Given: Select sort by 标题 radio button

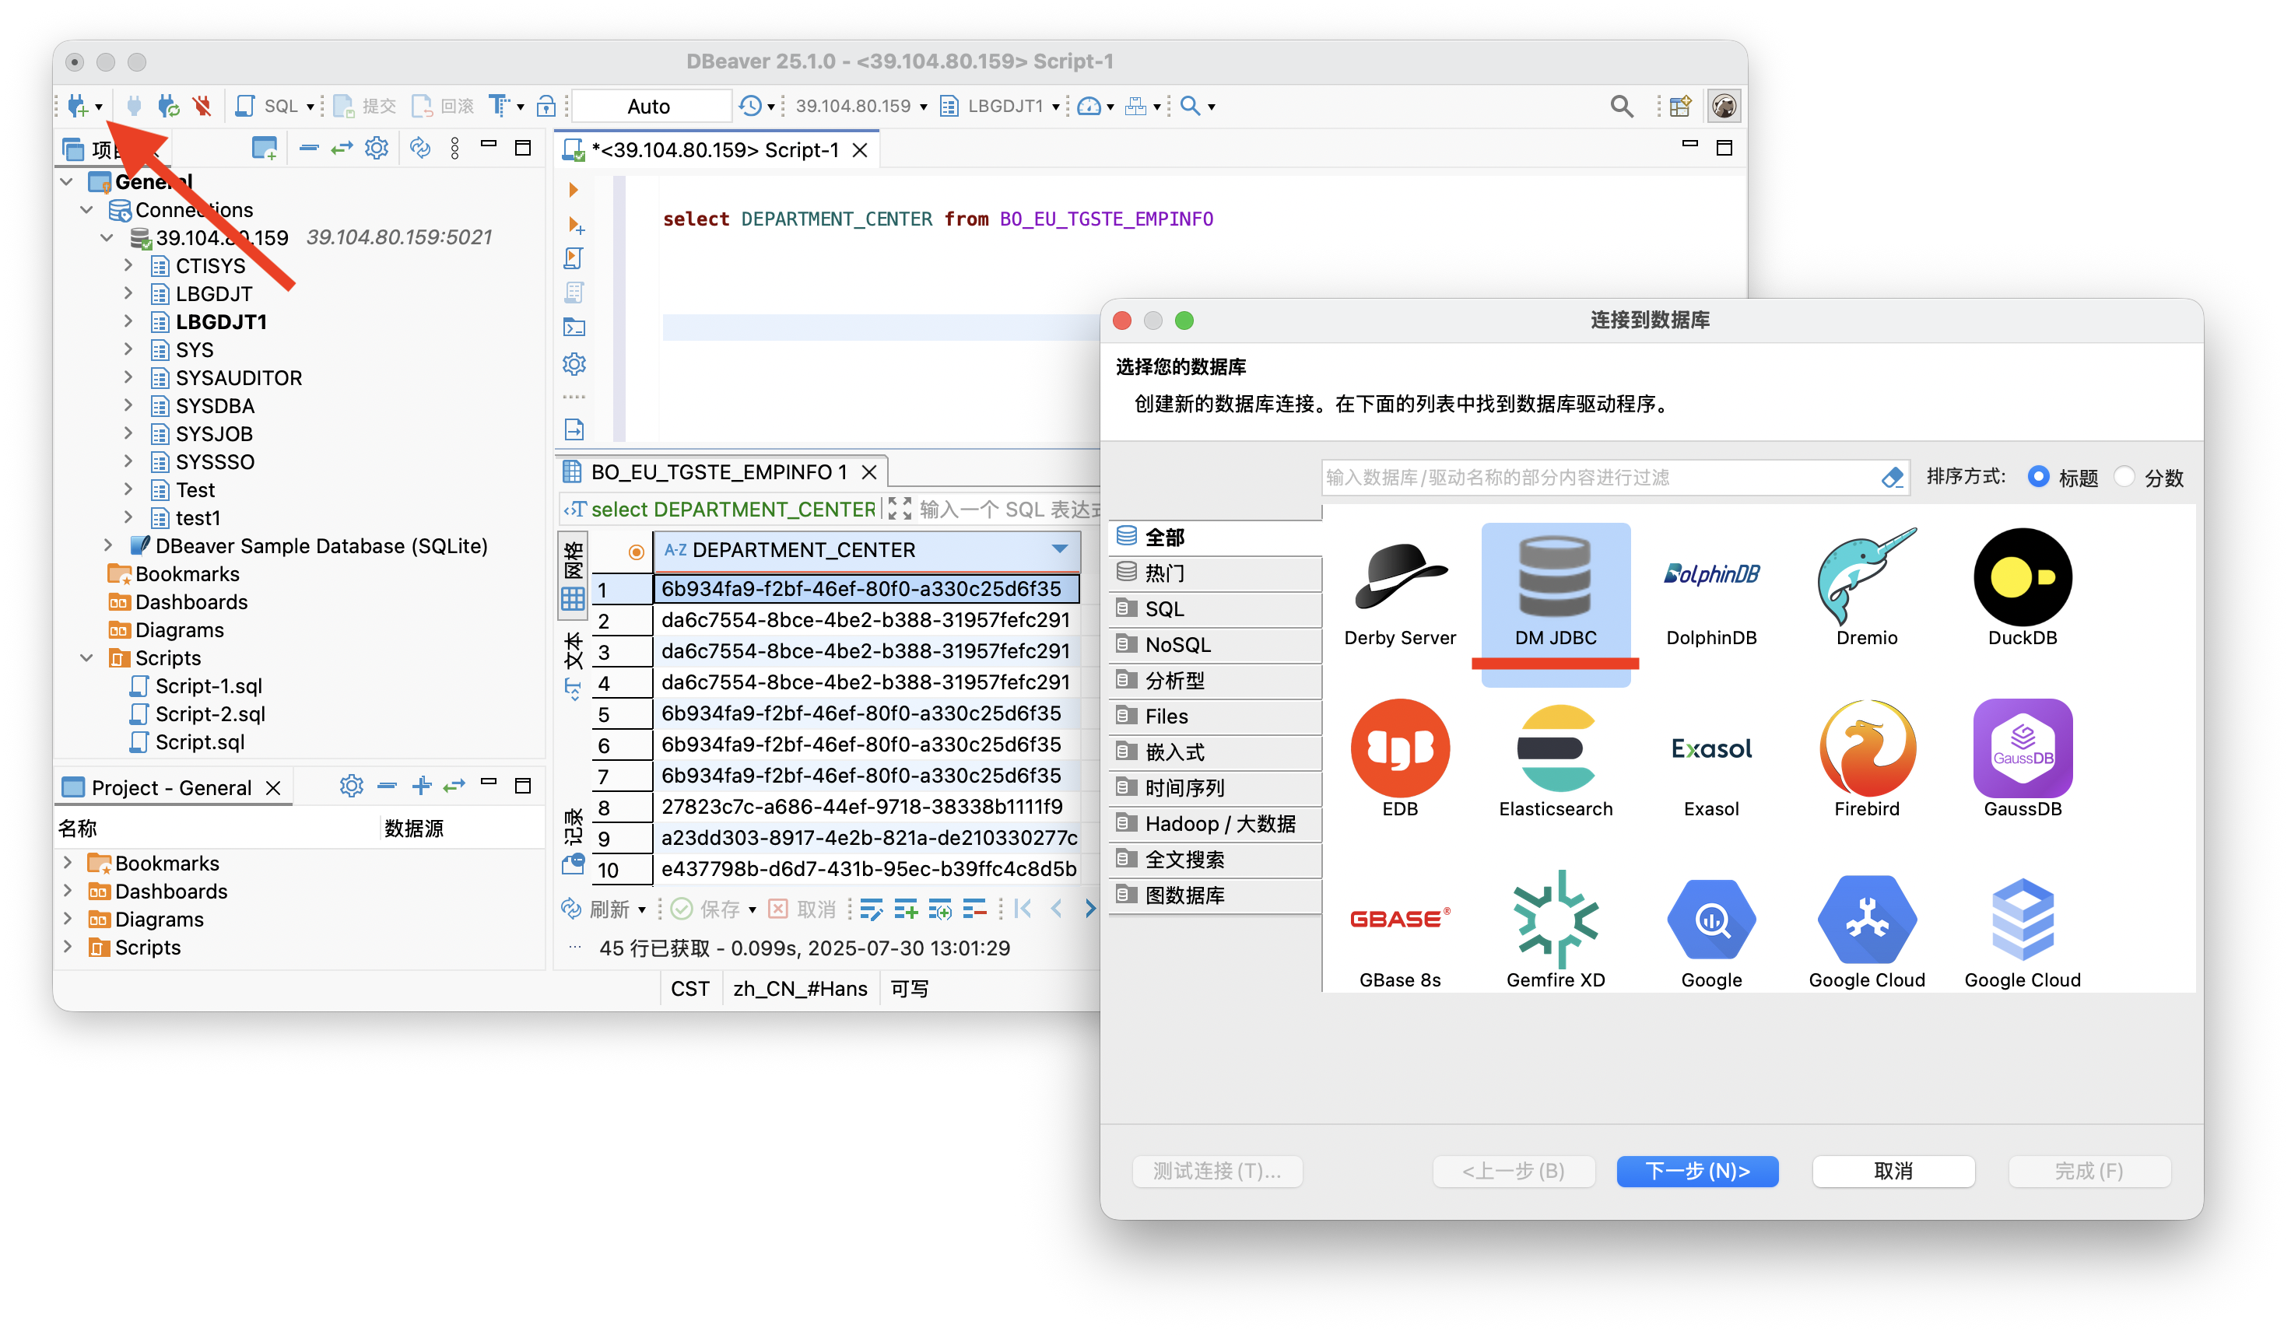Looking at the screenshot, I should click(x=2037, y=476).
